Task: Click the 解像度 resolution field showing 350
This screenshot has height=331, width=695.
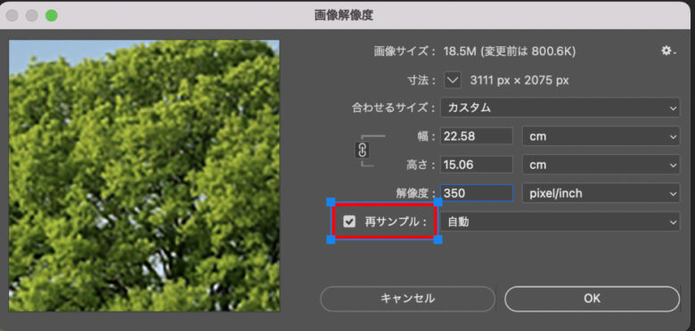Action: (477, 193)
